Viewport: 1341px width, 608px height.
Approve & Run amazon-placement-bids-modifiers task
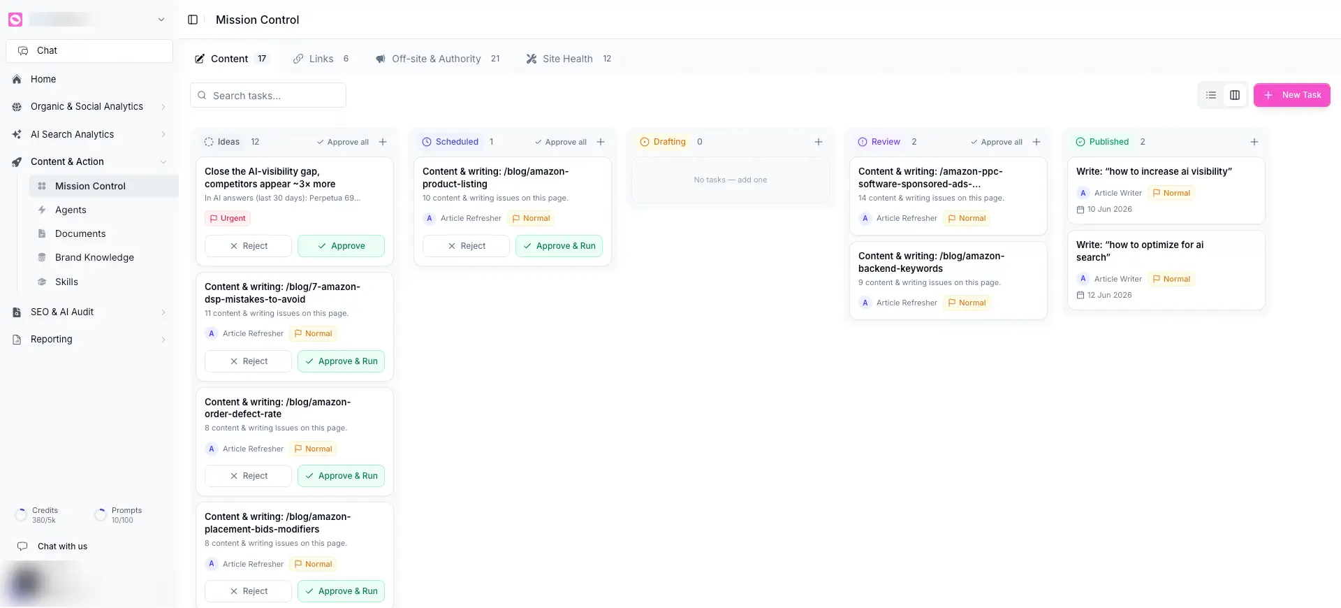[341, 591]
